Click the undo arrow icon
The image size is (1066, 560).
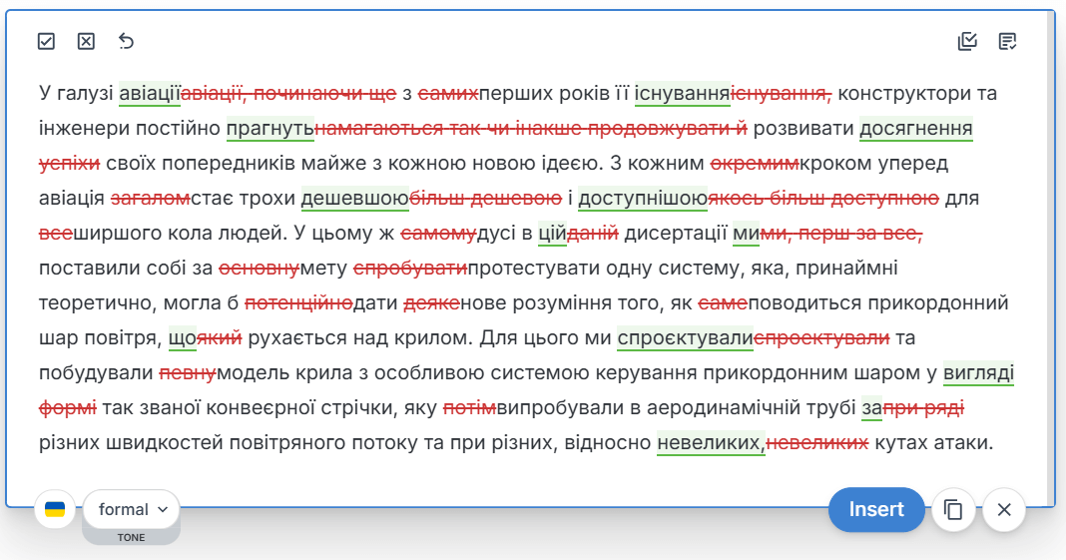point(126,41)
